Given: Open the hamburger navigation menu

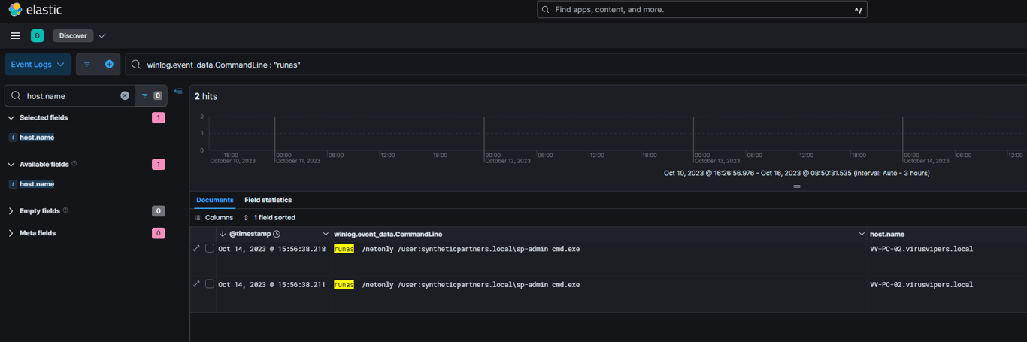Looking at the screenshot, I should [x=15, y=35].
